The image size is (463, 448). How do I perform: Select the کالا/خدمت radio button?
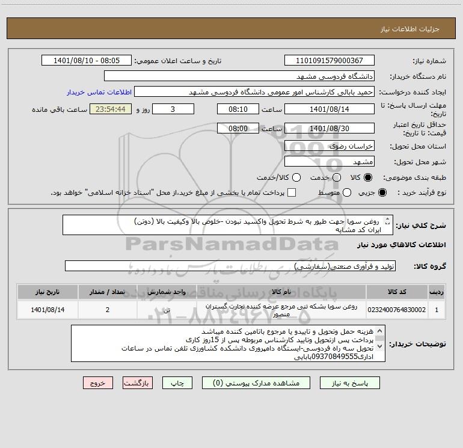[x=296, y=177]
